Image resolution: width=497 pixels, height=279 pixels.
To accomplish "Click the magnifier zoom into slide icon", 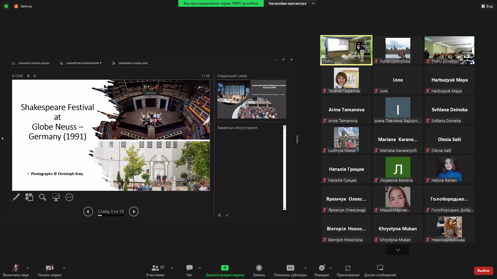I will click(x=43, y=197).
